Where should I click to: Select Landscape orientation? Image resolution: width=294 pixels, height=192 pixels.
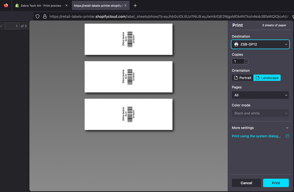click(267, 78)
